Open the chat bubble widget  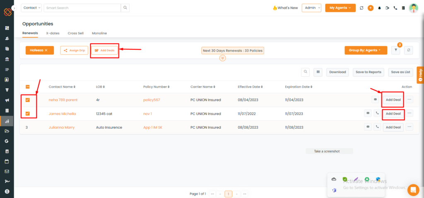tap(413, 190)
